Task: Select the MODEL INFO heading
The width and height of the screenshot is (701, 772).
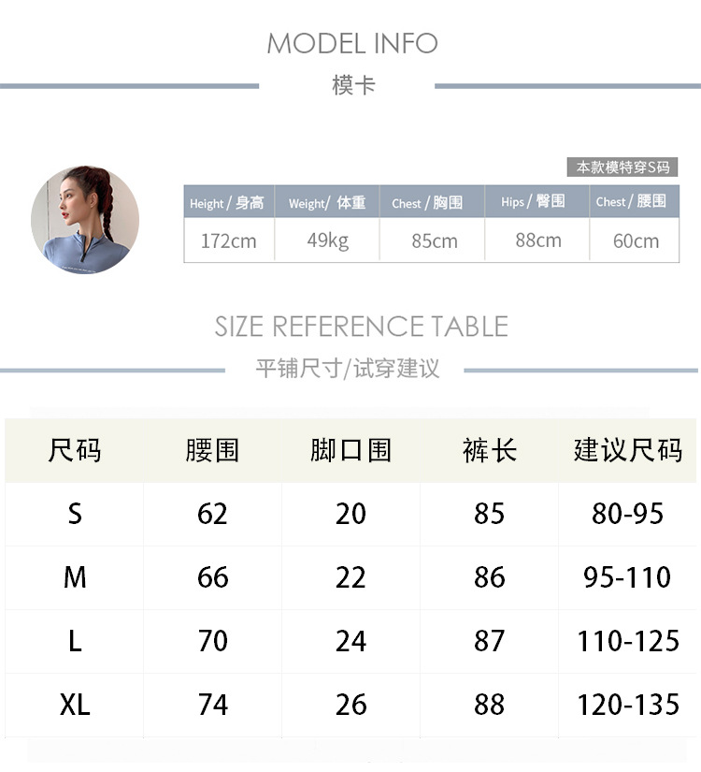Action: (x=351, y=43)
